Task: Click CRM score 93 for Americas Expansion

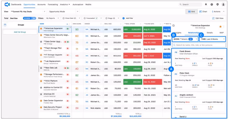Action: point(77,29)
